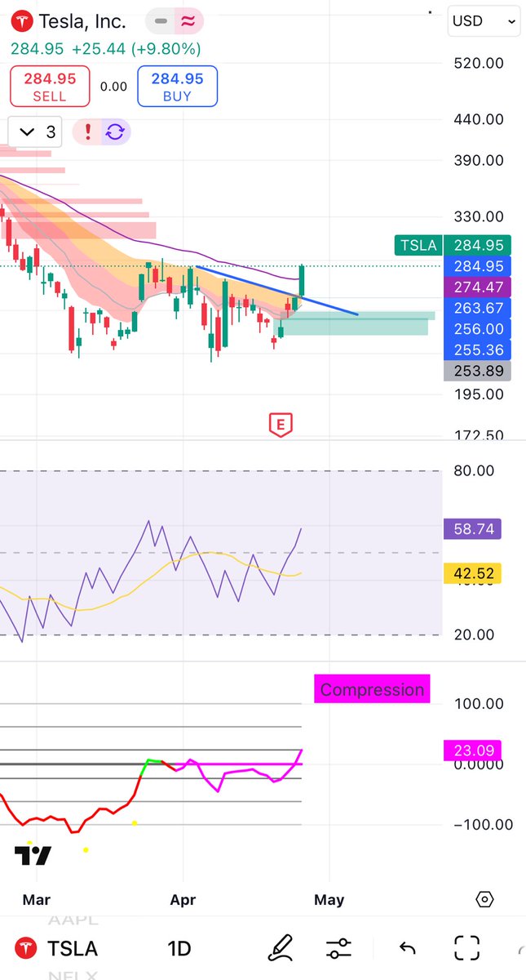Select the purple 58.74 RSI value label
This screenshot has height=980, width=526.
tap(472, 529)
